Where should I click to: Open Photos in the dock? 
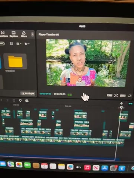click(19, 165)
